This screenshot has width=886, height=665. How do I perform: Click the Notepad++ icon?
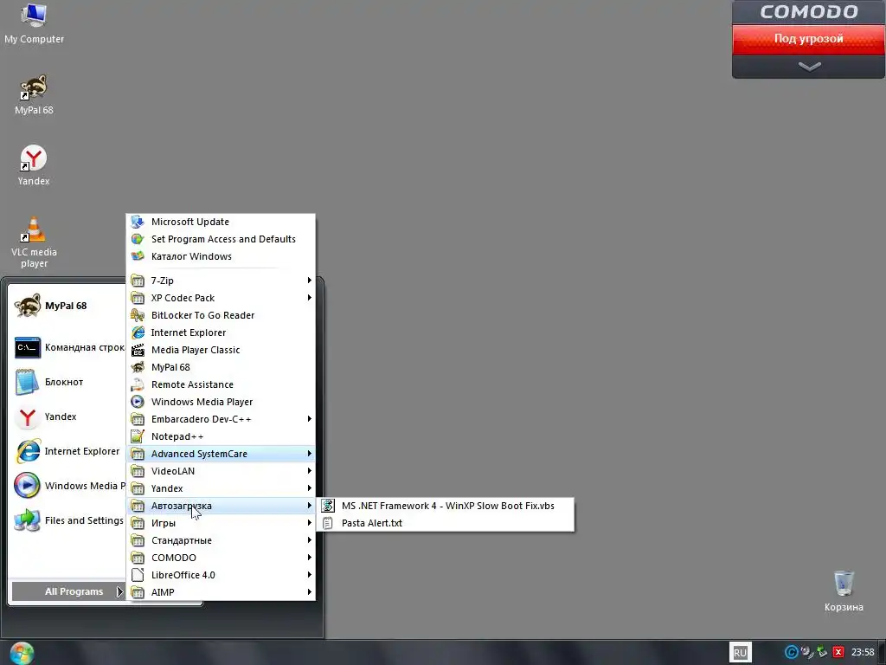point(138,436)
